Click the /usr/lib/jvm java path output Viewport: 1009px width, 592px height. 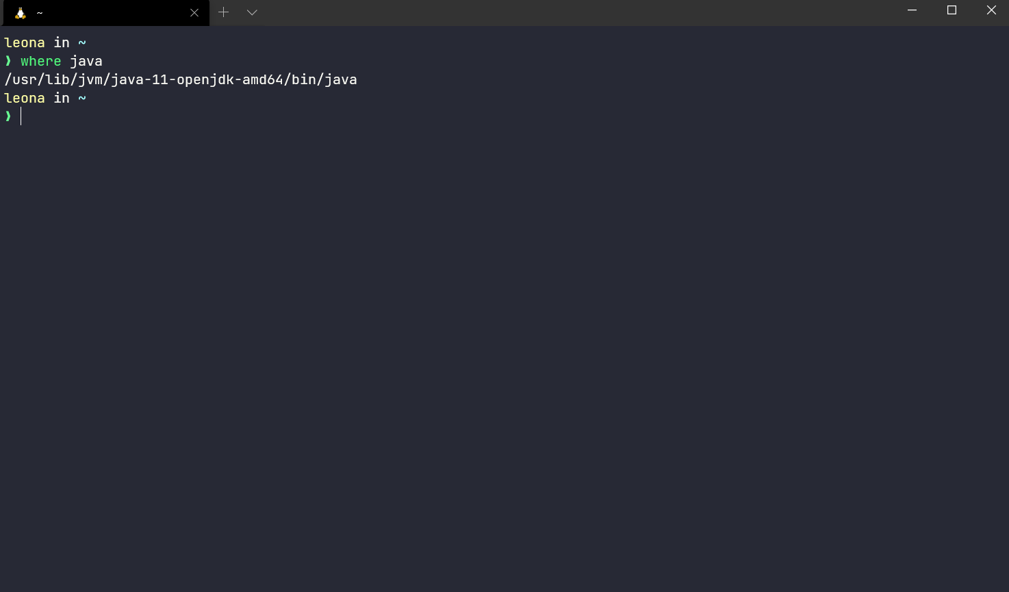[181, 79]
